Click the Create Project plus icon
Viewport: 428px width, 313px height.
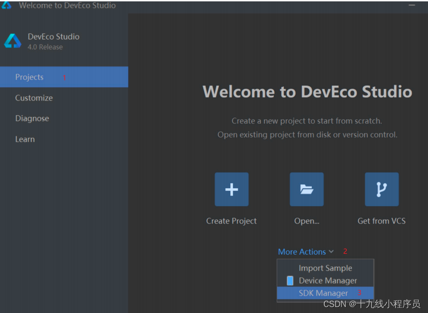point(232,189)
